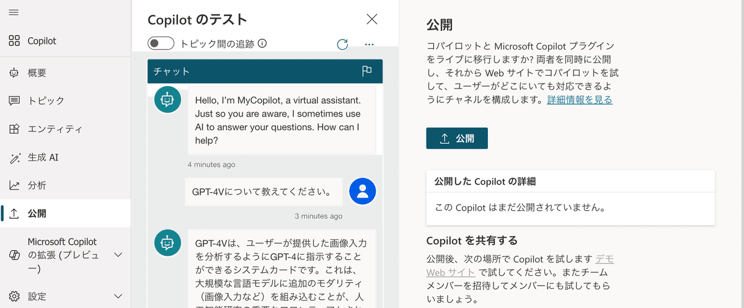Expand Microsoft Copilot の拡張 chevron
The image size is (744, 308).
[118, 255]
